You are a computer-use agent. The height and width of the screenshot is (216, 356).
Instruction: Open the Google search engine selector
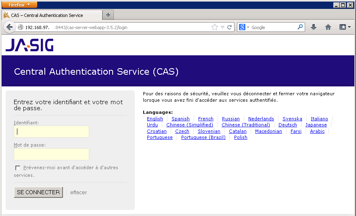244,27
